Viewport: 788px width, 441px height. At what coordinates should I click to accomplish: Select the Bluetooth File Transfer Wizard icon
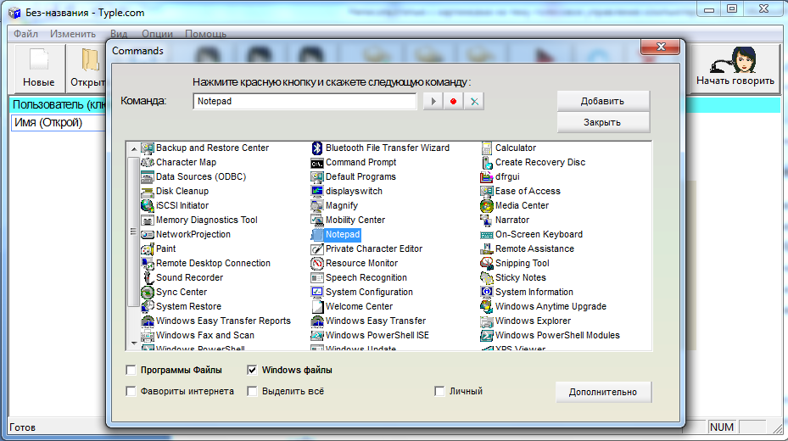click(317, 148)
